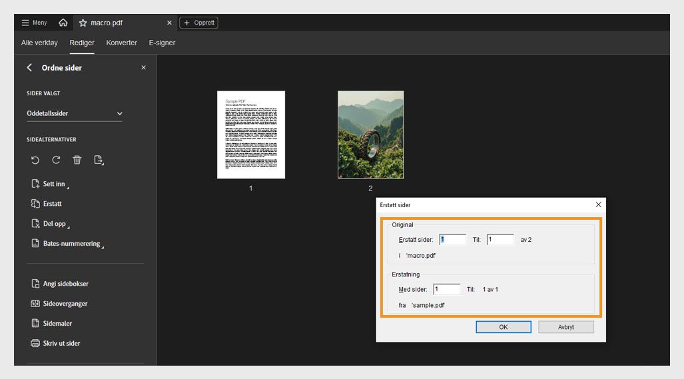
Task: Click the trash delete pages icon
Action: tap(77, 160)
